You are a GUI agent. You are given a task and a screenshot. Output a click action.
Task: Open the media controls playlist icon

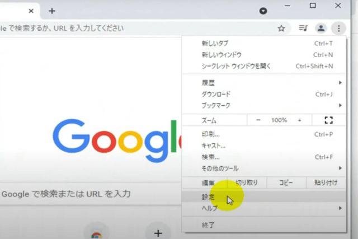click(x=303, y=28)
